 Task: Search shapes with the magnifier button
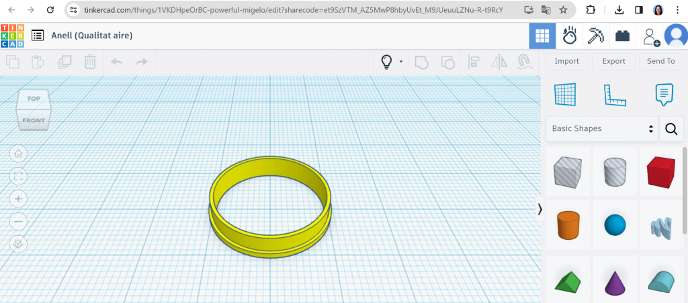(671, 128)
